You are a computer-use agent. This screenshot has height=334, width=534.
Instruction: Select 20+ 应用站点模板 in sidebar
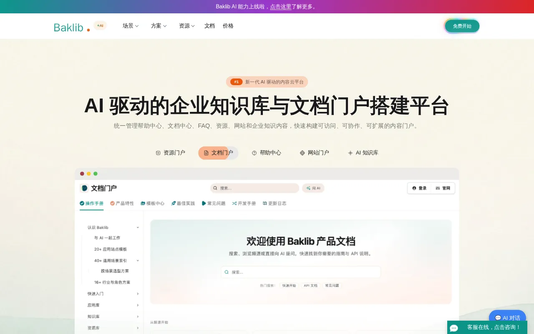coord(111,249)
